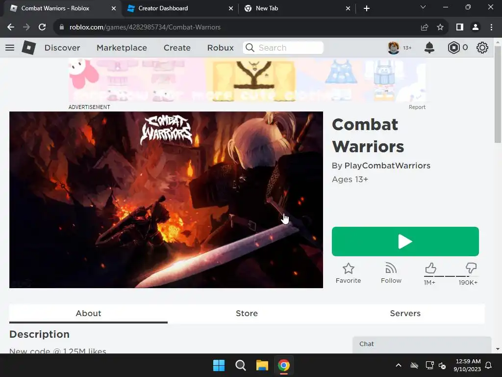The height and width of the screenshot is (377, 502).
Task: Close the New Tab browser tab
Action: 348,9
